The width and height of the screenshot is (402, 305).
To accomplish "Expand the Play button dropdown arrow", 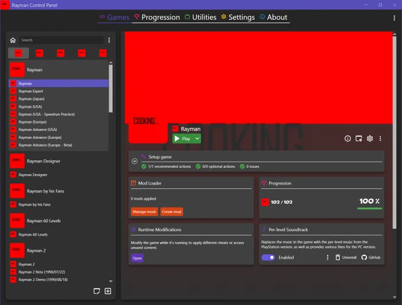I will tap(197, 139).
